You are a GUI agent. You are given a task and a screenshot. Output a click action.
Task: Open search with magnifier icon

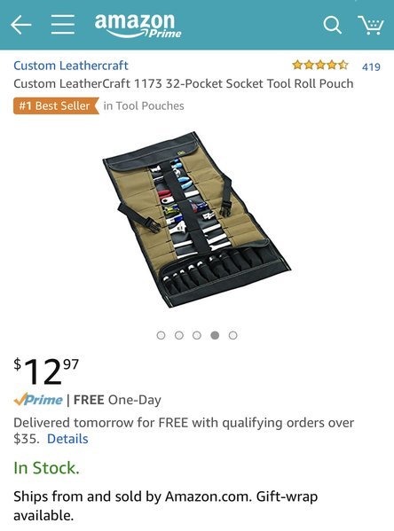click(x=332, y=25)
